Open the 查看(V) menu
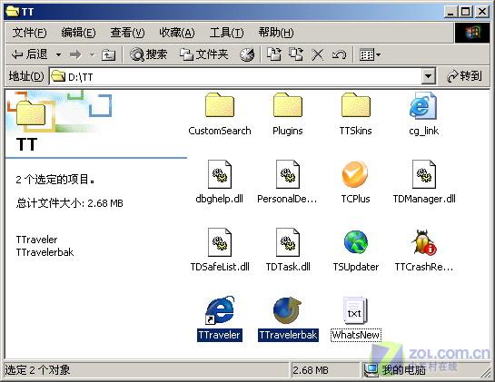Viewport: 495px width, 382px height. pos(127,33)
